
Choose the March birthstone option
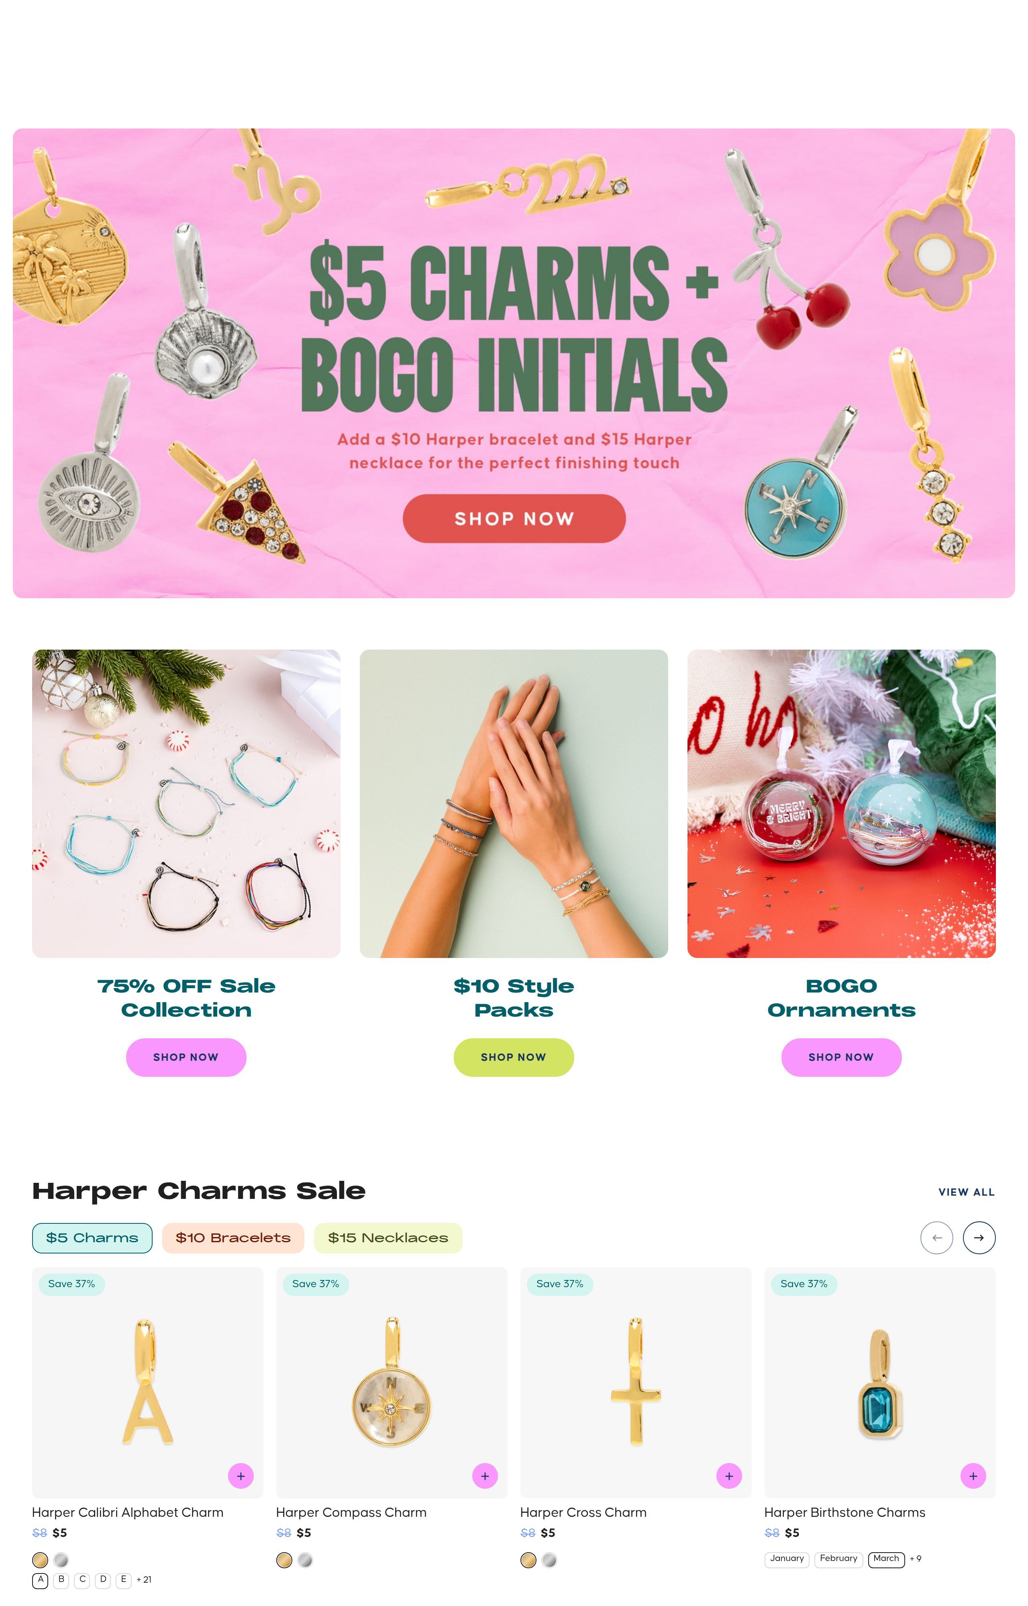click(x=886, y=1559)
